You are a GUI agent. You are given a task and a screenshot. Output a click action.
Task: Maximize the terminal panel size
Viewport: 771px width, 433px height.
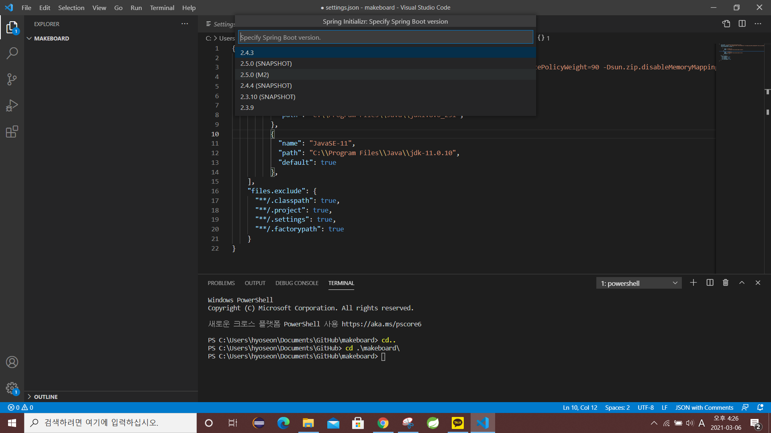(742, 283)
